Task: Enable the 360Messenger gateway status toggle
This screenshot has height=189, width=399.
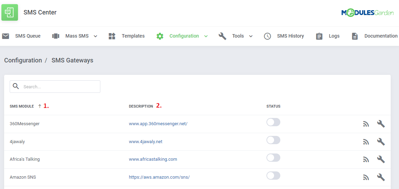Action: (x=273, y=122)
